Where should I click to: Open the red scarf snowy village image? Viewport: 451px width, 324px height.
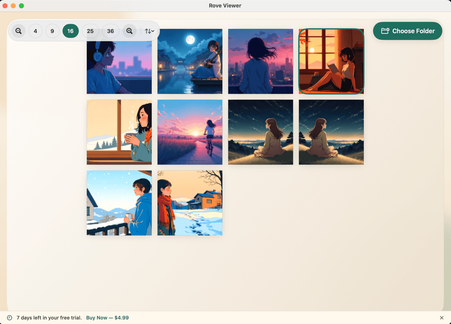(190, 203)
